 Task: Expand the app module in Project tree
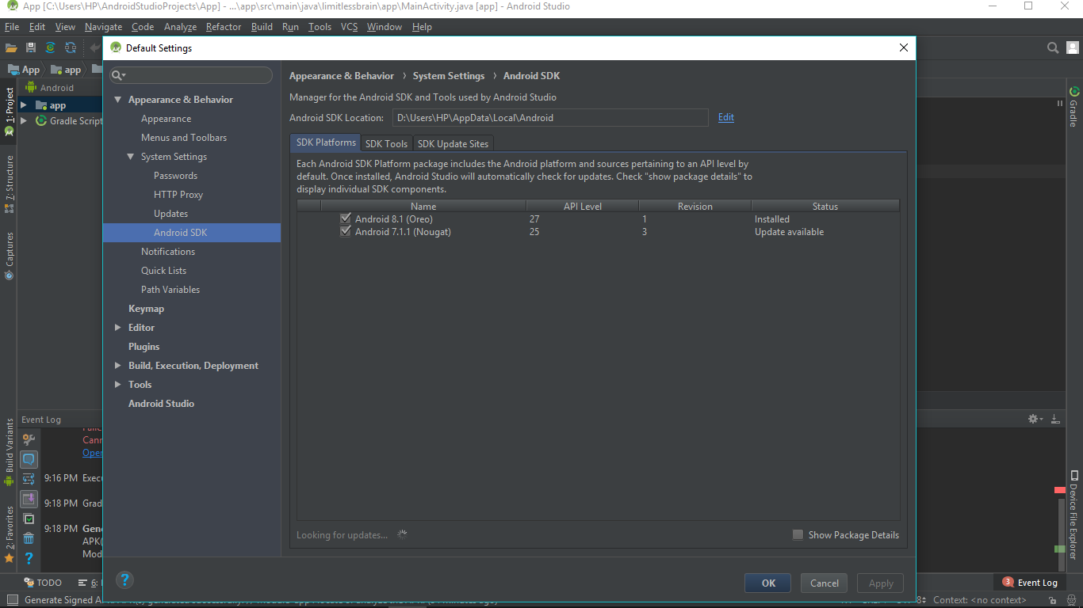pyautogui.click(x=23, y=105)
